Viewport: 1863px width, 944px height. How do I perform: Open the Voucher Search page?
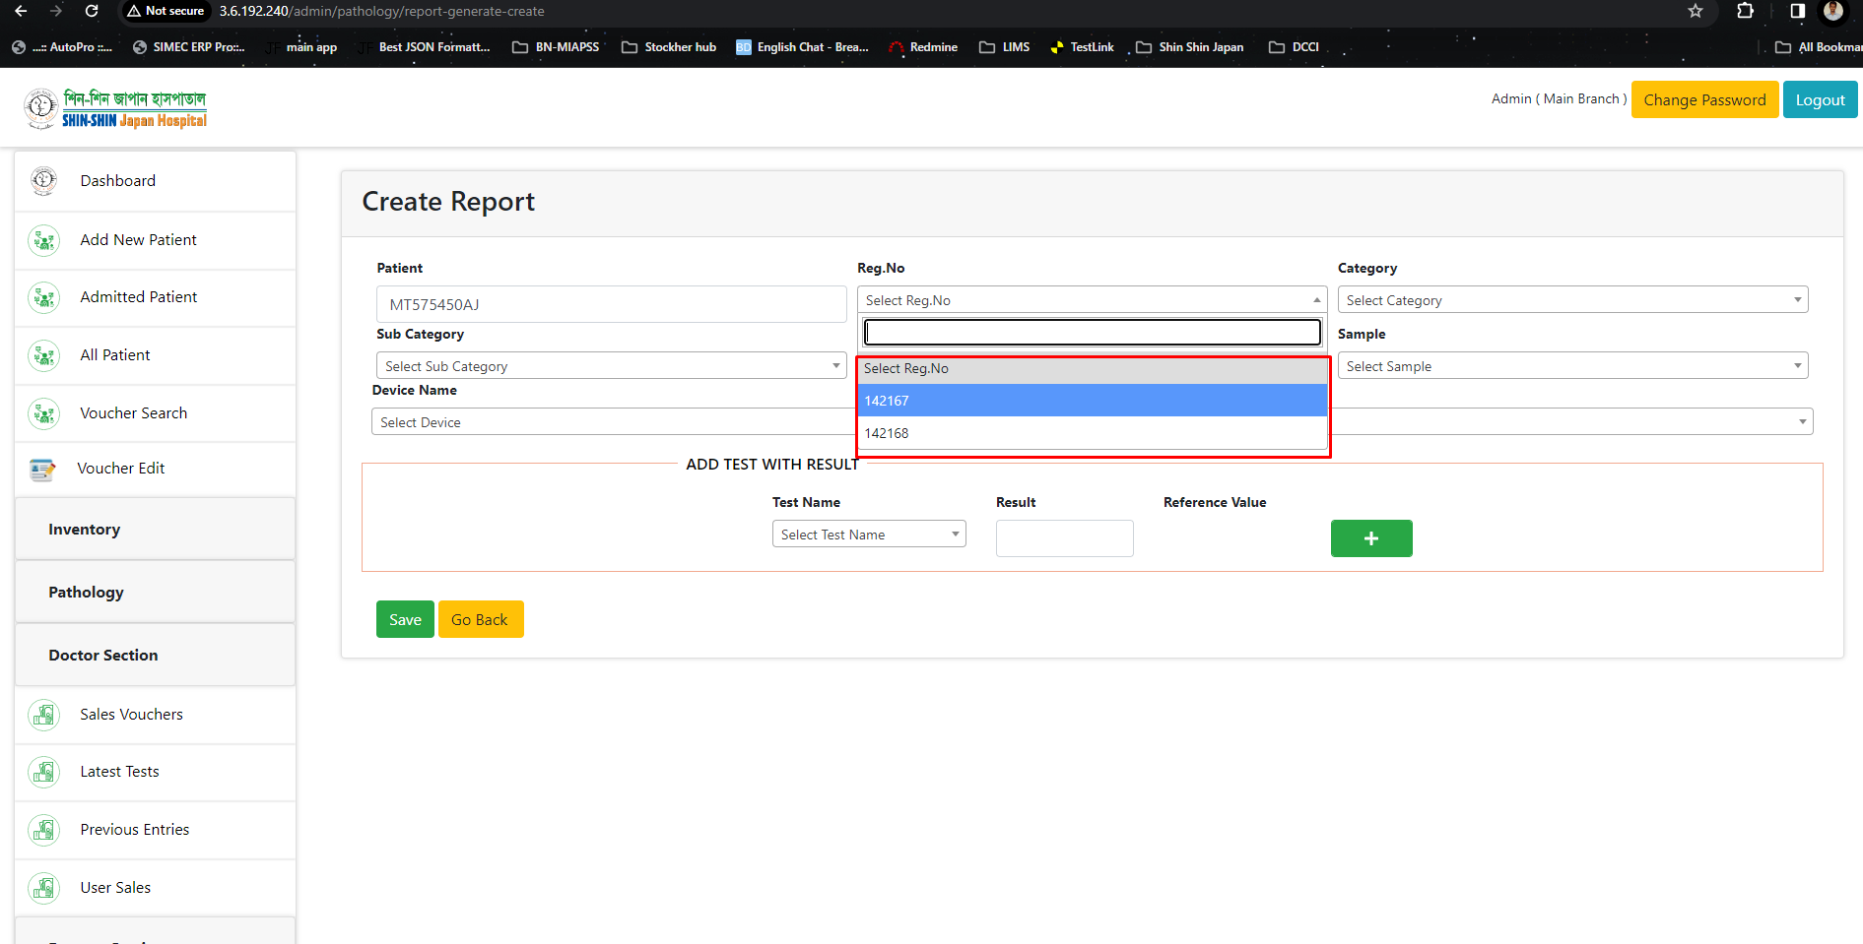click(x=134, y=413)
